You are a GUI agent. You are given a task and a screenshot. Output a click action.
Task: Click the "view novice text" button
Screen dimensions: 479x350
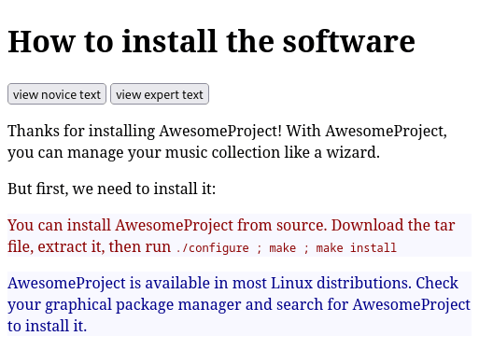[x=57, y=94]
